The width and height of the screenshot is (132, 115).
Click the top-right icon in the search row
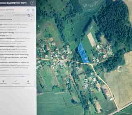click(33, 10)
